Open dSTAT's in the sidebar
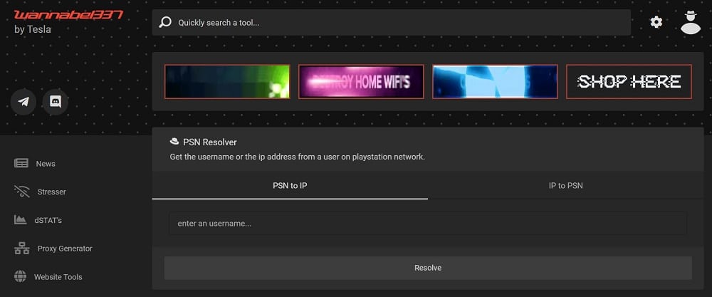This screenshot has height=297, width=712. [x=48, y=220]
